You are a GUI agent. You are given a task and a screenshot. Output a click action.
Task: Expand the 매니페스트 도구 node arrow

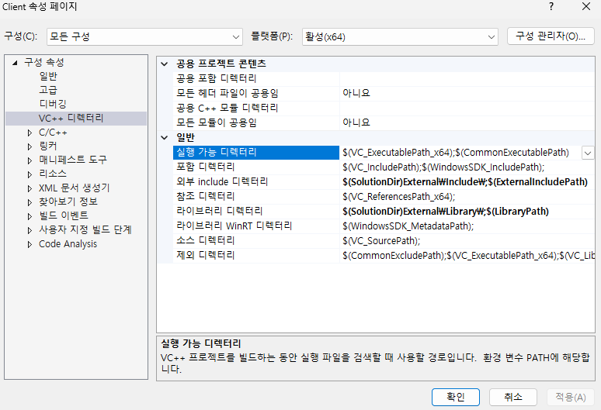click(30, 160)
